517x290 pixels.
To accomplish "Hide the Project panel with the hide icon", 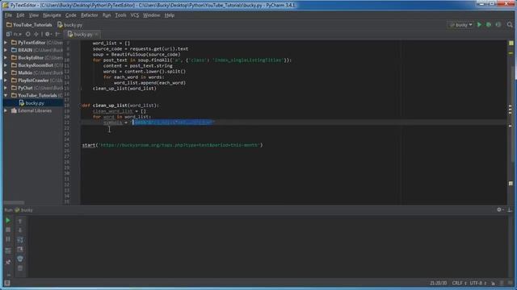I will (x=58, y=34).
